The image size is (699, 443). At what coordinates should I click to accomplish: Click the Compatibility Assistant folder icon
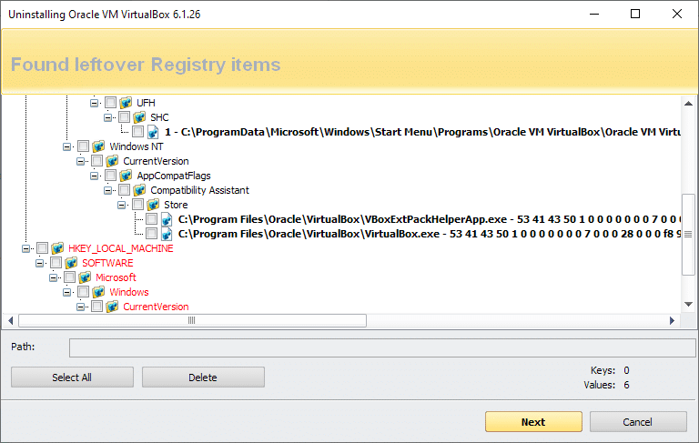coord(139,190)
